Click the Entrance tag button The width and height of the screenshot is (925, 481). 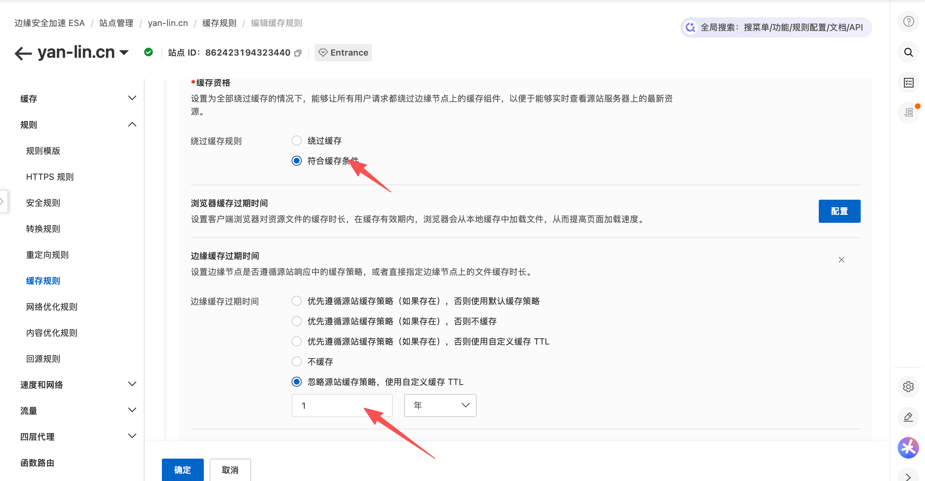[x=343, y=53]
